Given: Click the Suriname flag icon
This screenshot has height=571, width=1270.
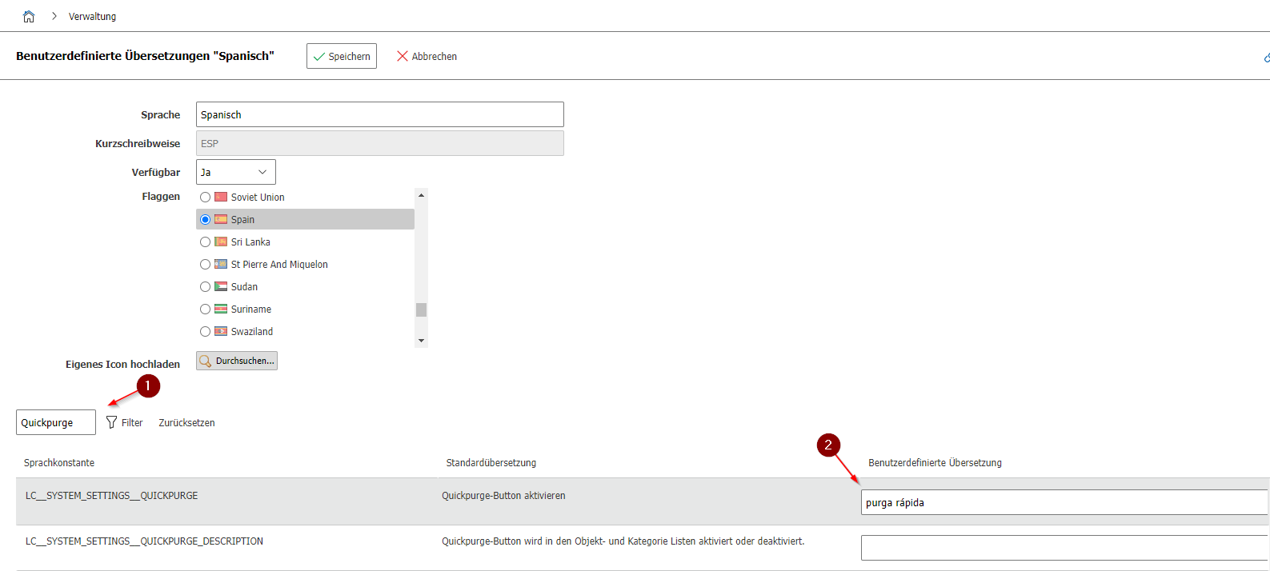Looking at the screenshot, I should point(221,309).
